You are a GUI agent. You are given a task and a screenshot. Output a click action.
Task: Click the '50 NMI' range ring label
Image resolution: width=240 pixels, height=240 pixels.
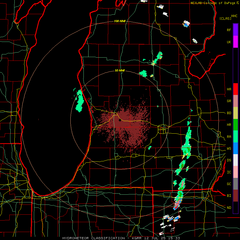coord(120,70)
